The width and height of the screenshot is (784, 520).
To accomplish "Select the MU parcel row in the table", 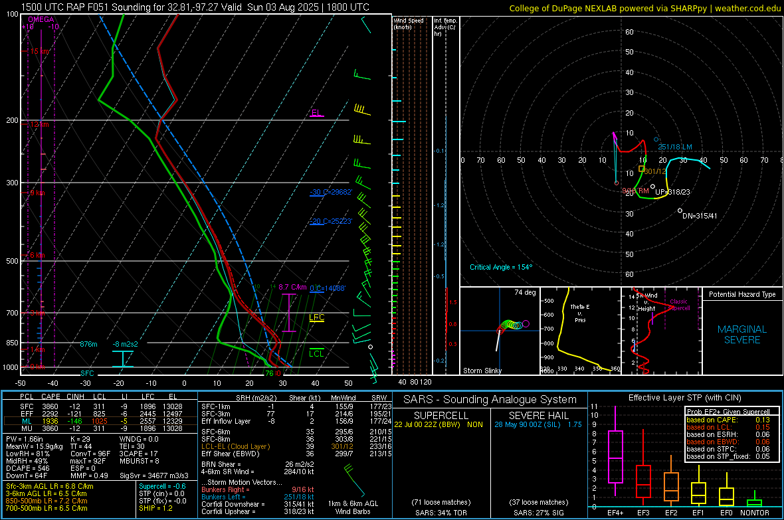I will (101, 428).
